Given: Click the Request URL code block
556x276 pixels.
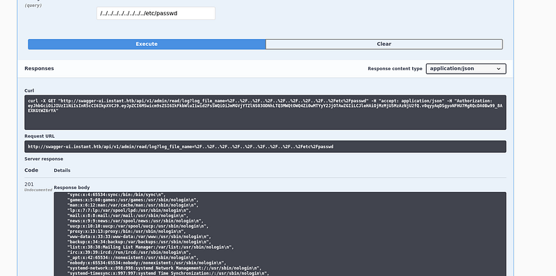Looking at the screenshot, I should pos(265,147).
